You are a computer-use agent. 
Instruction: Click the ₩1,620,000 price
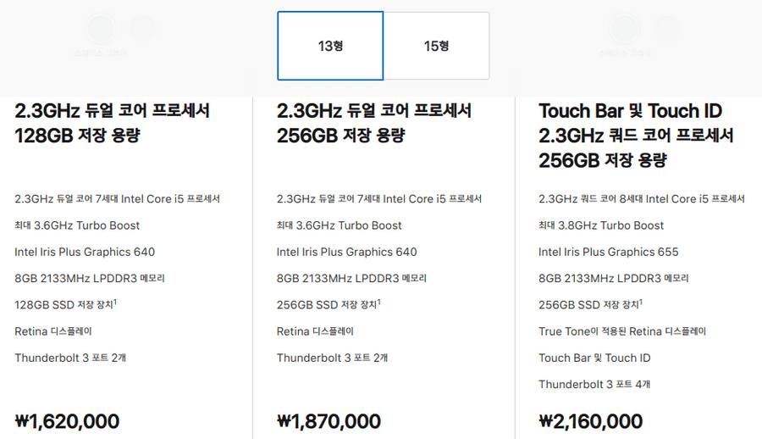pyautogui.click(x=67, y=421)
